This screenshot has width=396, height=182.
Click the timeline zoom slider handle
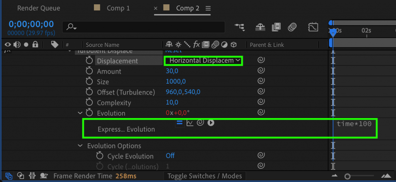348,177
